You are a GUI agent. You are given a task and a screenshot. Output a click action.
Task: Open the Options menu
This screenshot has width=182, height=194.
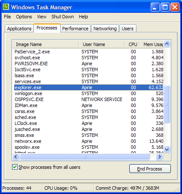(x=24, y=17)
